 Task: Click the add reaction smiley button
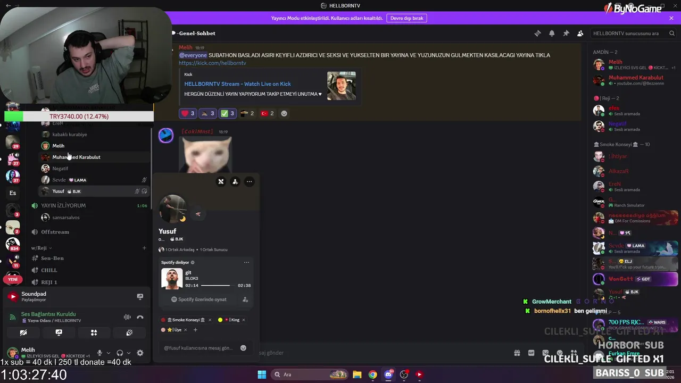click(284, 113)
